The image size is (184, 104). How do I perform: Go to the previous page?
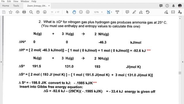[38, 12]
